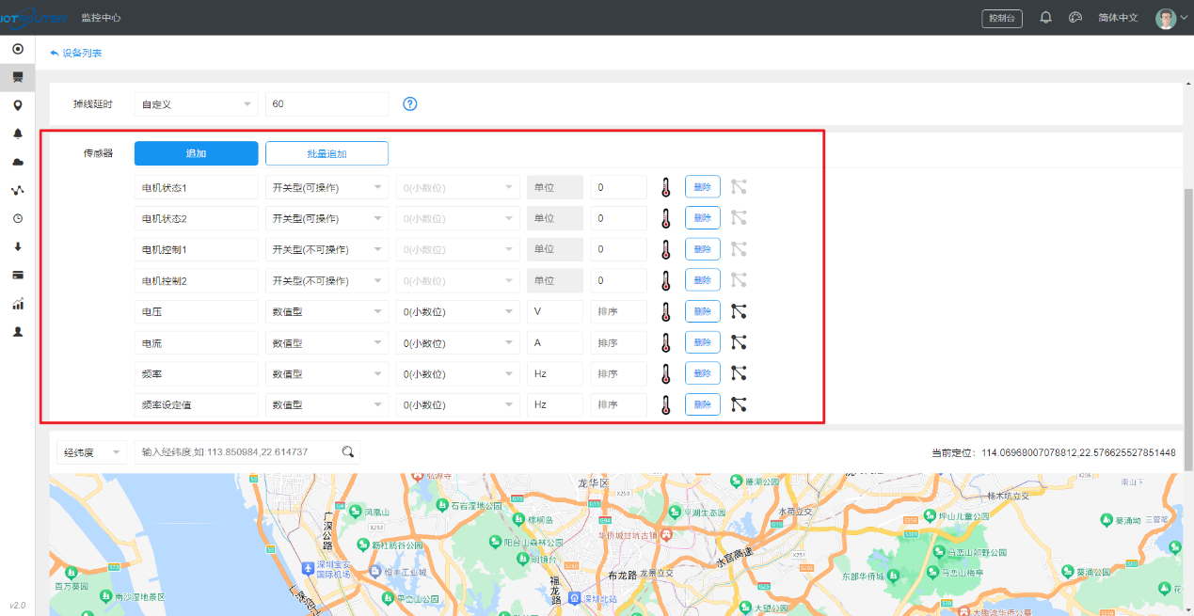This screenshot has height=616, width=1194.
Task: Open the notification bell in the header
Action: [x=1045, y=18]
